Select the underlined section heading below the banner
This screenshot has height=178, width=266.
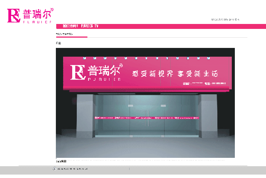[65, 34]
